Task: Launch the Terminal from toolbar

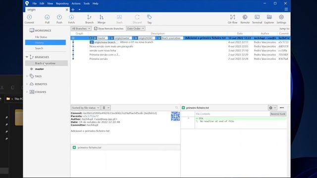Action: click(x=257, y=19)
